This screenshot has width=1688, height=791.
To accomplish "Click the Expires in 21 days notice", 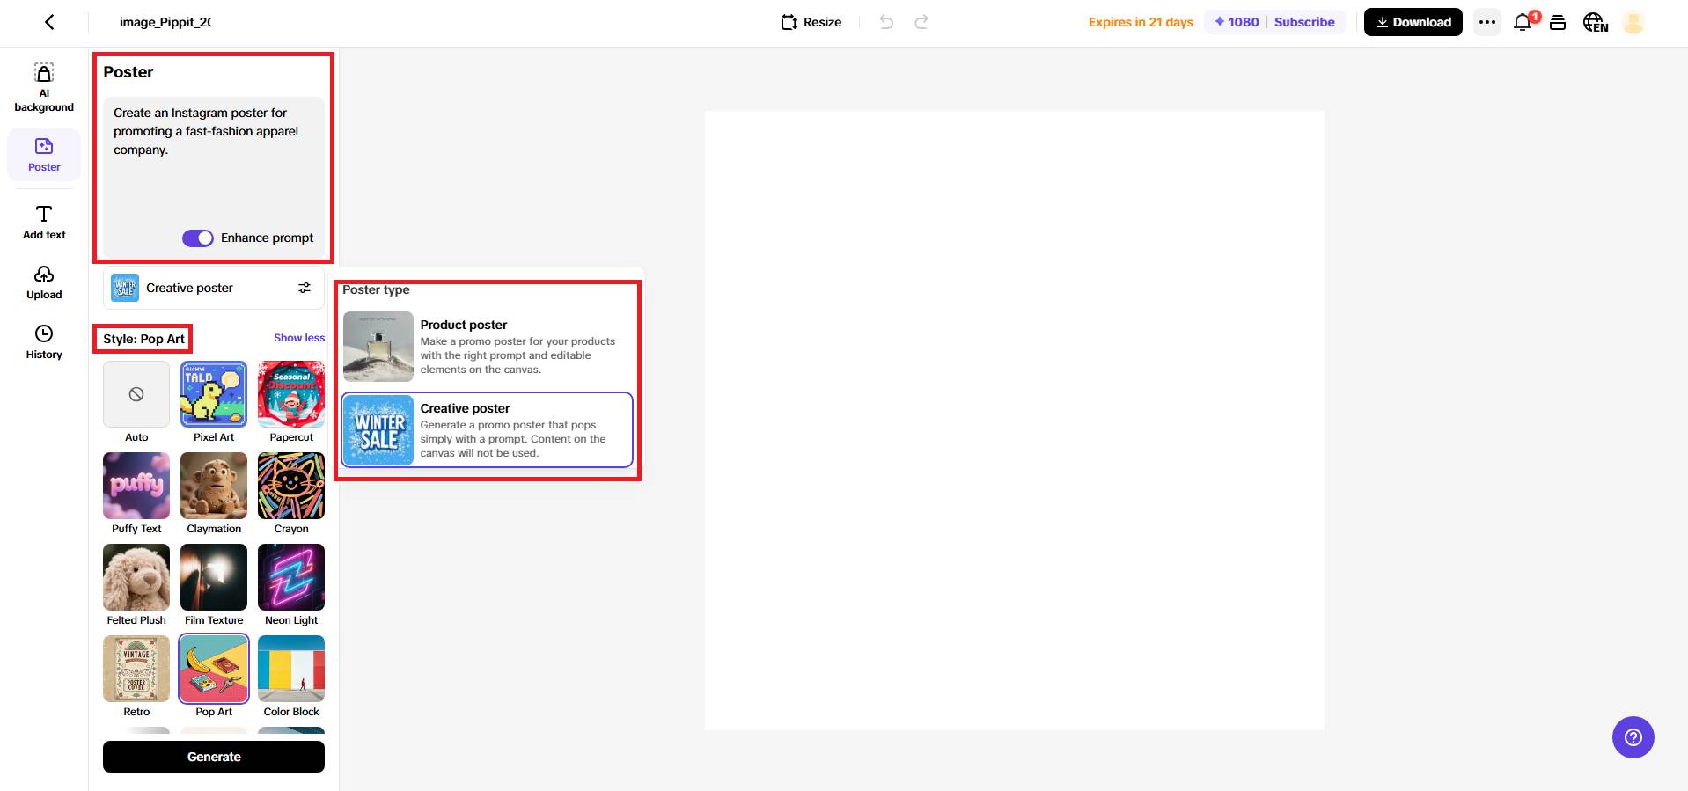I will point(1141,22).
